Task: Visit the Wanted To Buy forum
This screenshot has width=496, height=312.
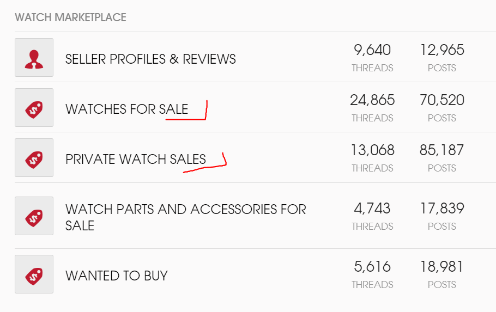Action: pos(116,276)
